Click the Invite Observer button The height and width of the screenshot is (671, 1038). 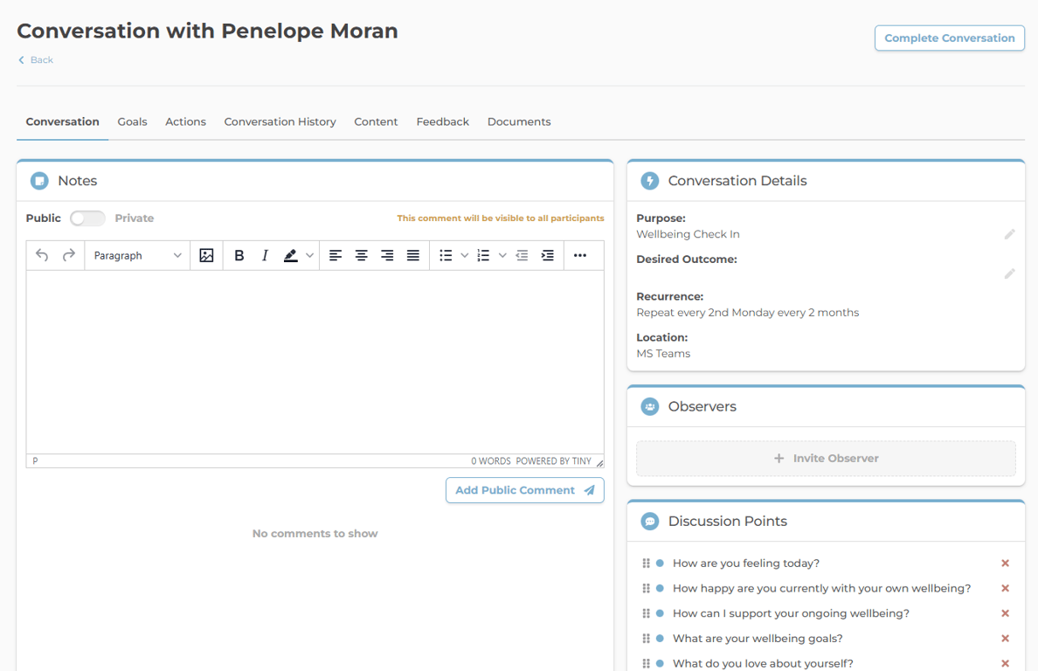coord(826,458)
